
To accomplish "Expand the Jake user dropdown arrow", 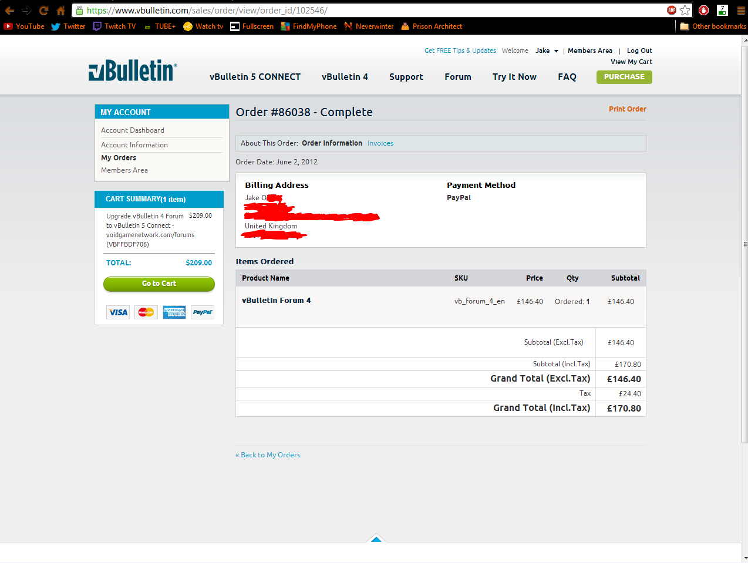I will point(556,51).
